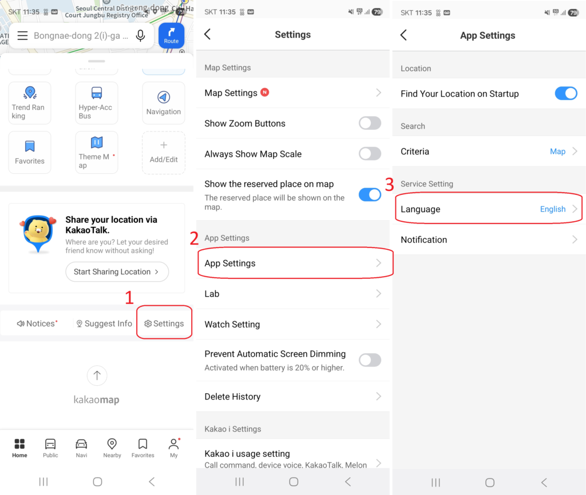Open the Language setting row
Image resolution: width=586 pixels, height=495 pixels.
[x=489, y=209]
